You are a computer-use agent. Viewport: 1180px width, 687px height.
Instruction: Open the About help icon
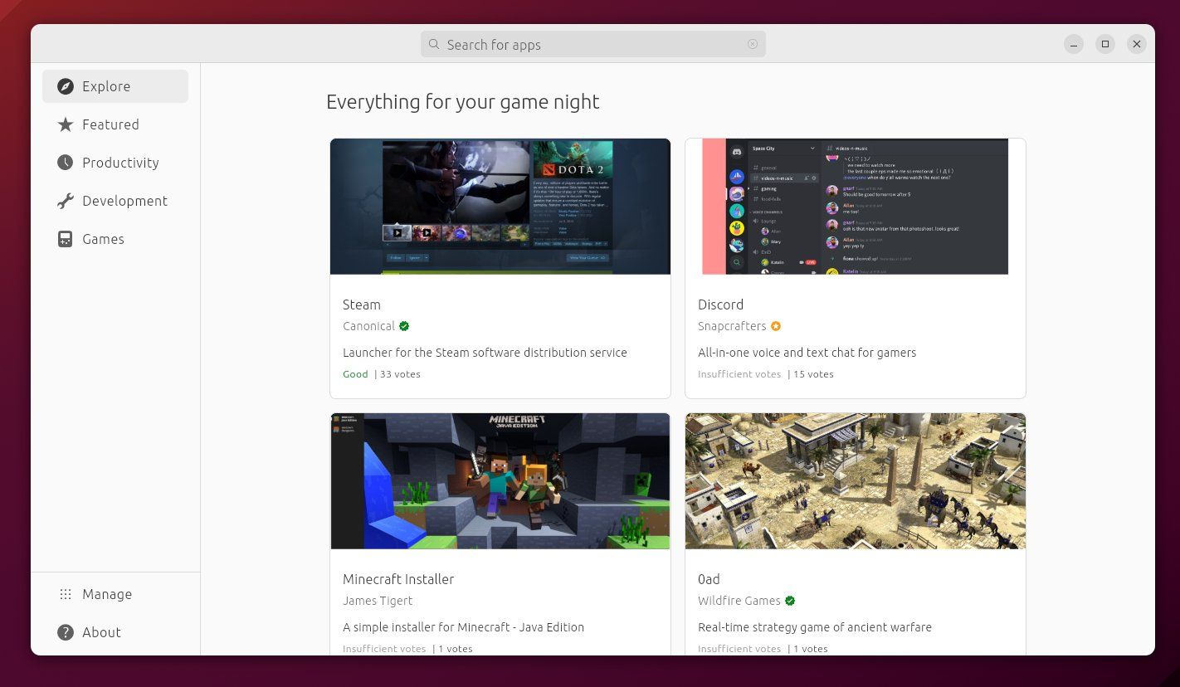pyautogui.click(x=65, y=632)
